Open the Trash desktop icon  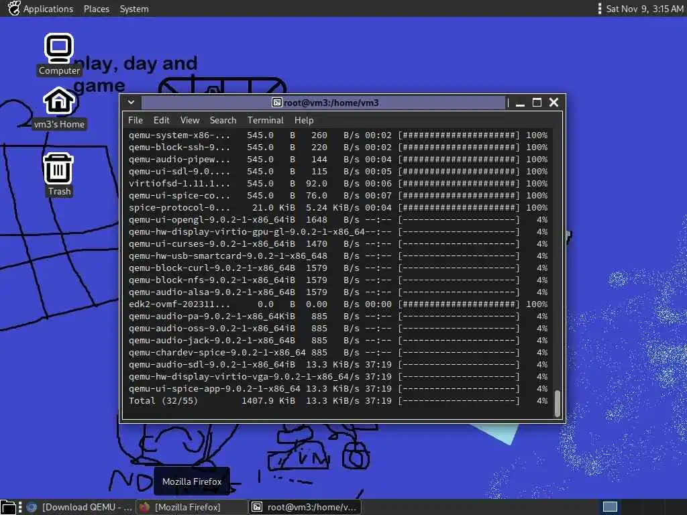[x=59, y=174]
